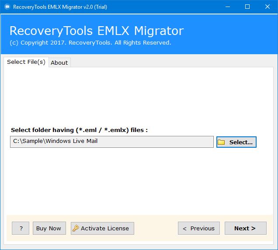The height and width of the screenshot is (250, 278).
Task: Proceed with the Next button
Action: coord(246,228)
